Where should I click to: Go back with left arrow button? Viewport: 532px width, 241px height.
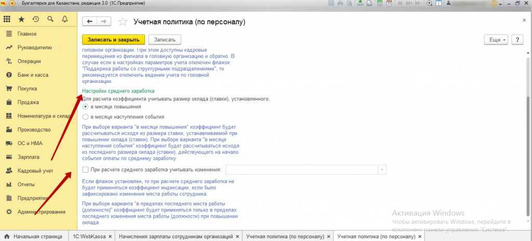[89, 21]
